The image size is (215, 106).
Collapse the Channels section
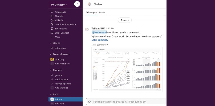(x=51, y=70)
